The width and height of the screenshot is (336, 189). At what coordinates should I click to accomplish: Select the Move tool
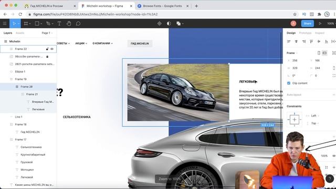(x=14, y=24)
